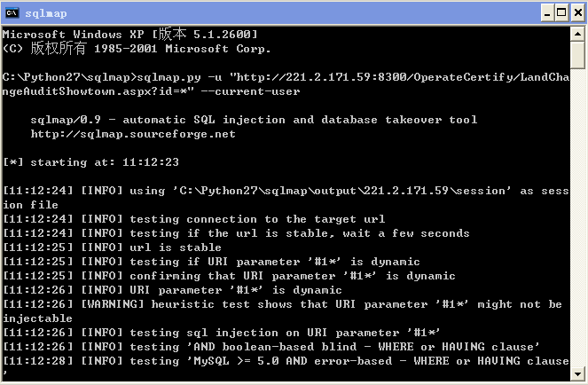Click the scrollbar down arrow
The width and height of the screenshot is (588, 385).
tap(577, 374)
